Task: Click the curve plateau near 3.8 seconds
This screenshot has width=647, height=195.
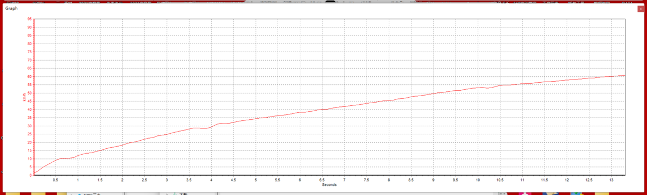Action: coord(202,128)
